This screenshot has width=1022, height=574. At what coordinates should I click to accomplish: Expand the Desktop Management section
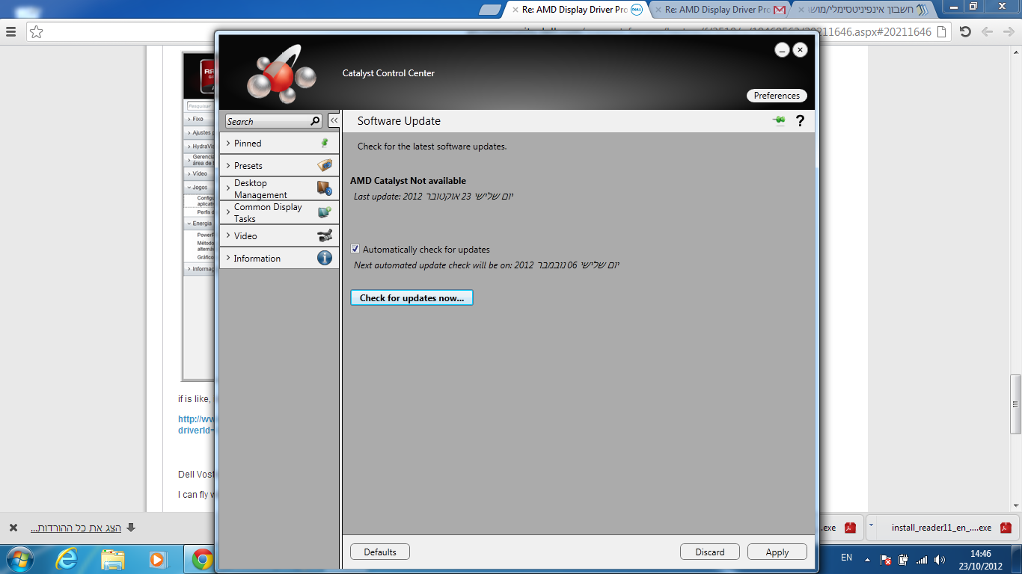[x=279, y=188]
